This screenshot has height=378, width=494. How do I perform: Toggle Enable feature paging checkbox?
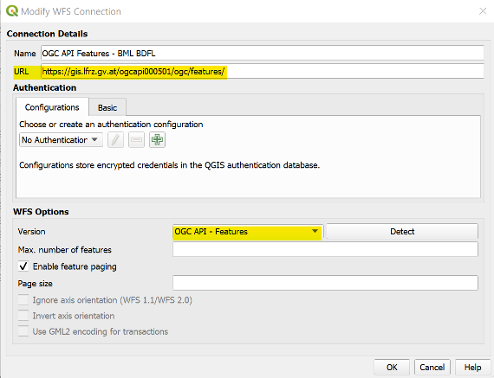(23, 266)
